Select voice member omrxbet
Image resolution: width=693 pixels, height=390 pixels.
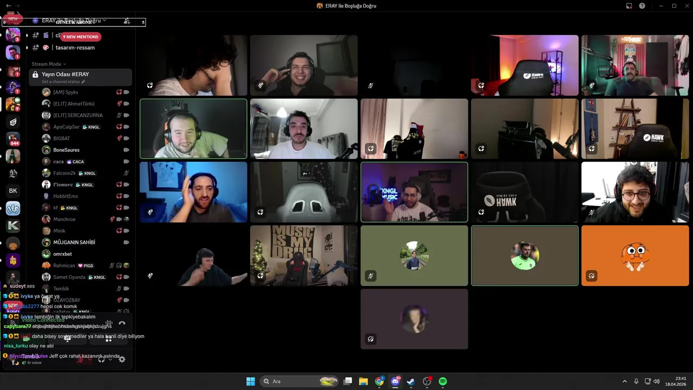pos(86,254)
